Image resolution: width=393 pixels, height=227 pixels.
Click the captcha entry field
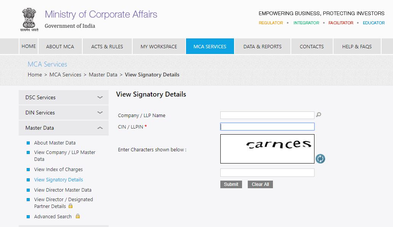(x=267, y=172)
